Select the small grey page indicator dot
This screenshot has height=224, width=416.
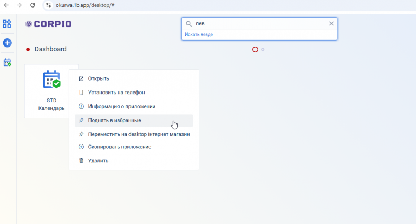pyautogui.click(x=263, y=50)
